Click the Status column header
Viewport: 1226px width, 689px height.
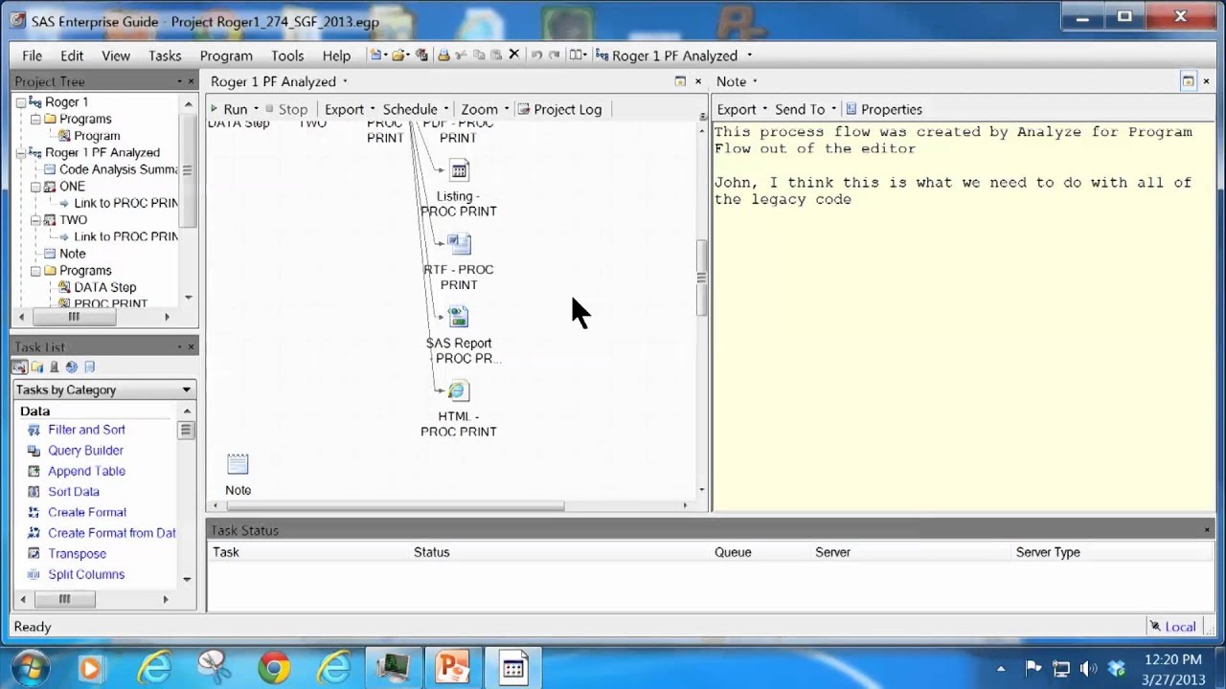431,552
